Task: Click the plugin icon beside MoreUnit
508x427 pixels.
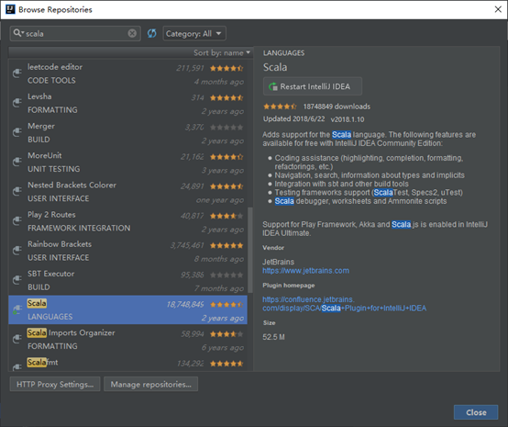Action: click(x=17, y=162)
